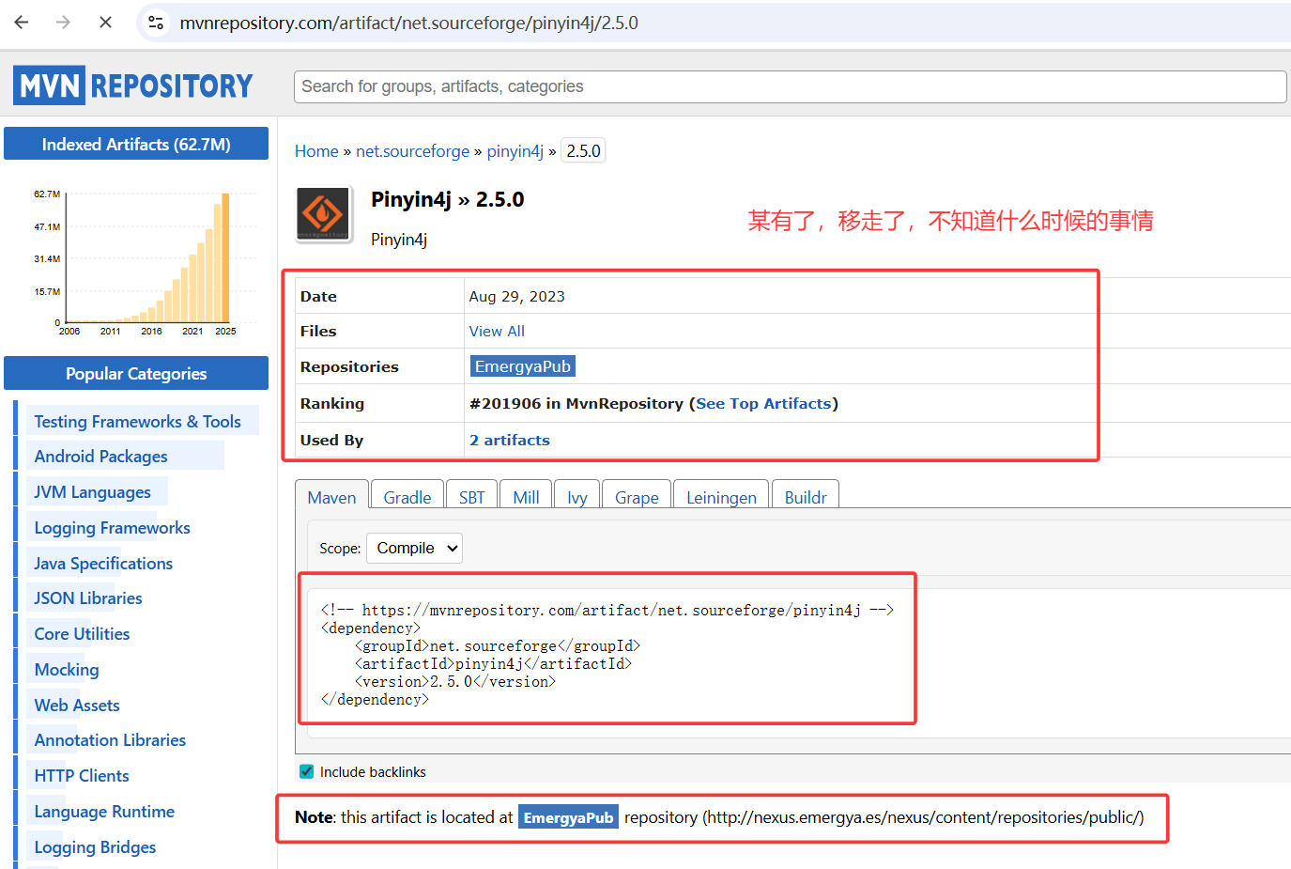Switch to the Leiningen tab
The height and width of the screenshot is (869, 1291).
coord(721,497)
